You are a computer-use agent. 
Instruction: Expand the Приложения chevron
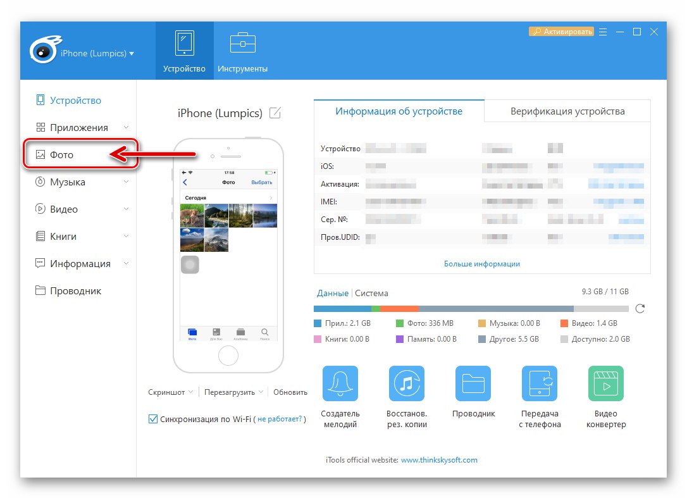click(x=126, y=127)
